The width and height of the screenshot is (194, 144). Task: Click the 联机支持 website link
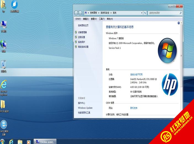[134, 108]
